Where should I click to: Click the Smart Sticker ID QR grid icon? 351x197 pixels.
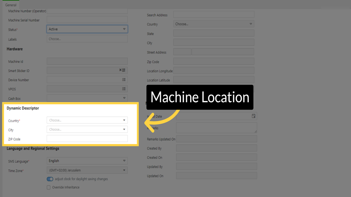124,70
